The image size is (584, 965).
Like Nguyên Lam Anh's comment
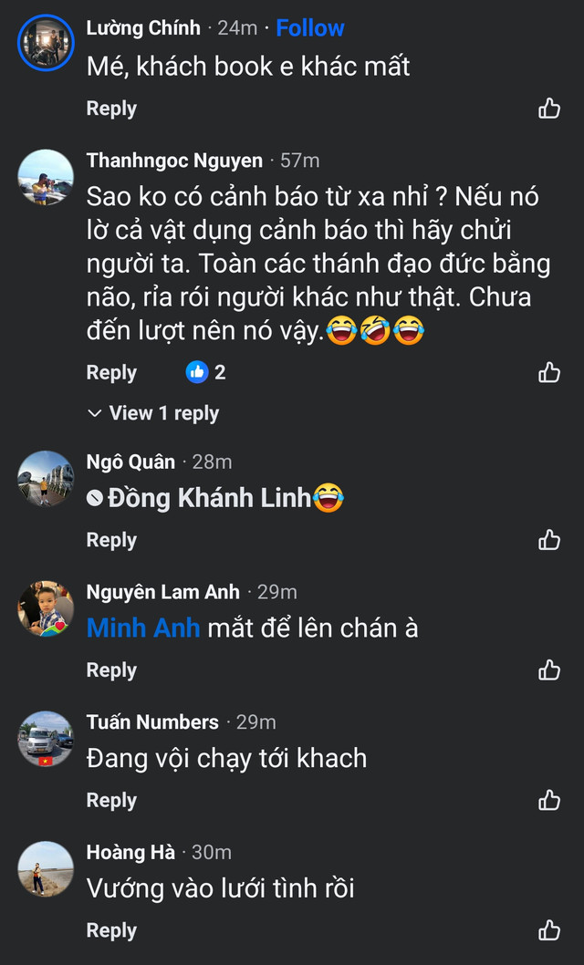tap(549, 670)
